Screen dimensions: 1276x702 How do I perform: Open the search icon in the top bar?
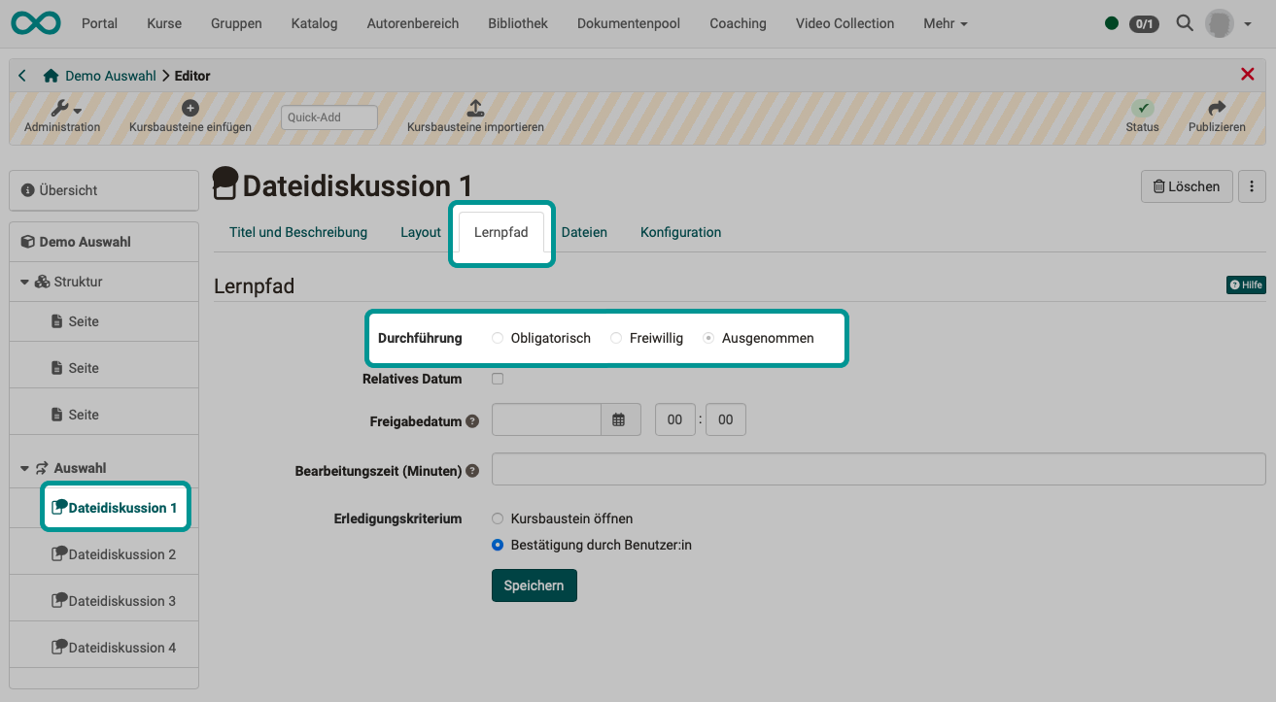pyautogui.click(x=1184, y=23)
